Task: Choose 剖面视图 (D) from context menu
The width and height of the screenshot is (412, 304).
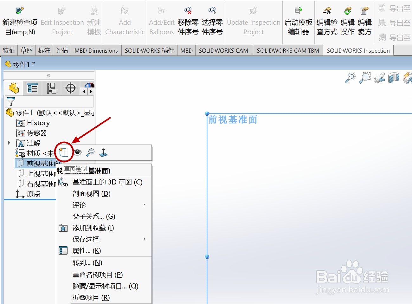Action: [x=104, y=194]
